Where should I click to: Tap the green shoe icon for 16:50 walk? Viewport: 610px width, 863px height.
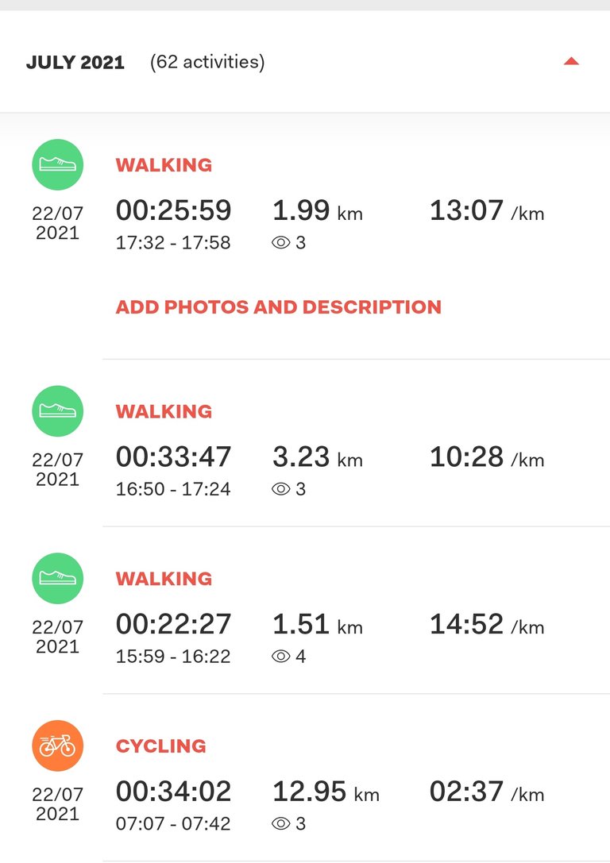pyautogui.click(x=58, y=411)
